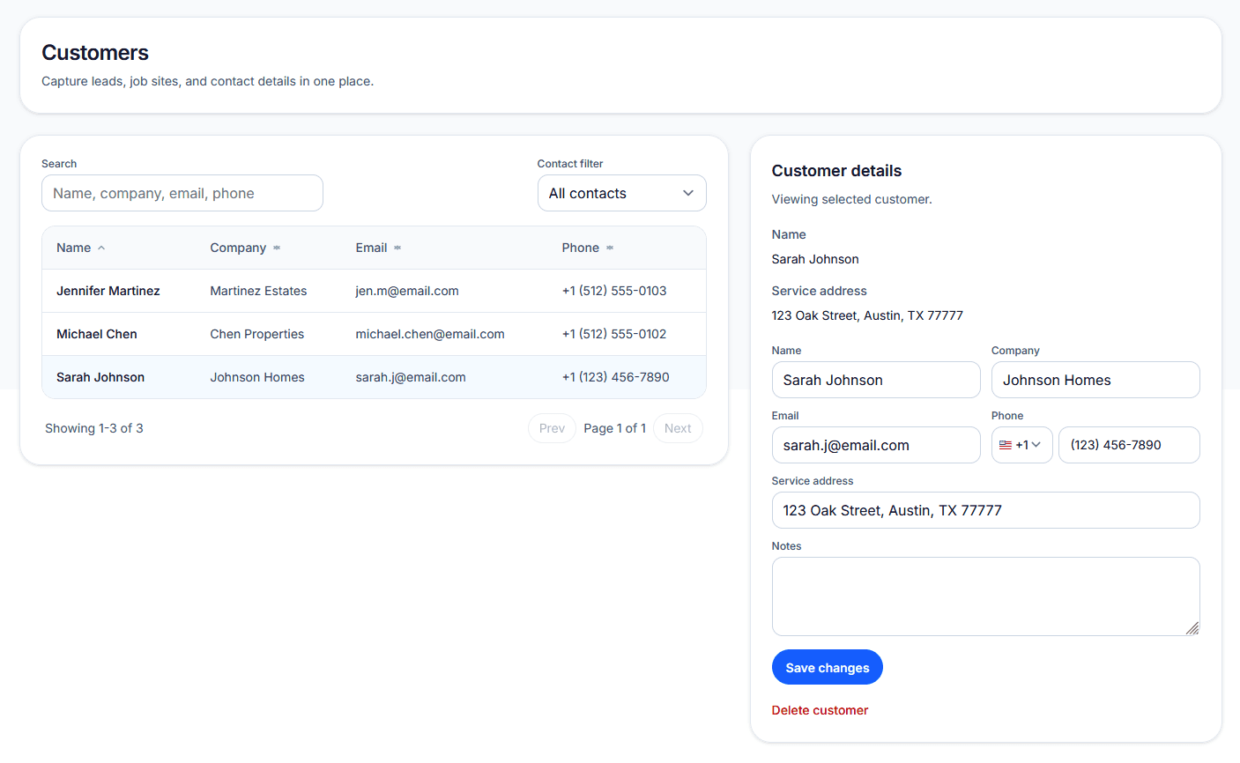Click the Phone column header label
The height and width of the screenshot is (763, 1240).
581,248
